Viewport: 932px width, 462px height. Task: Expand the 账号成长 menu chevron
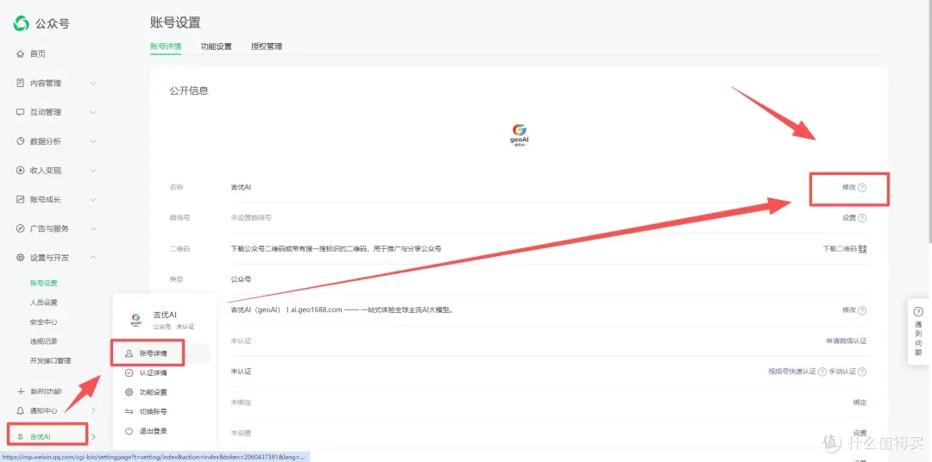[x=92, y=199]
